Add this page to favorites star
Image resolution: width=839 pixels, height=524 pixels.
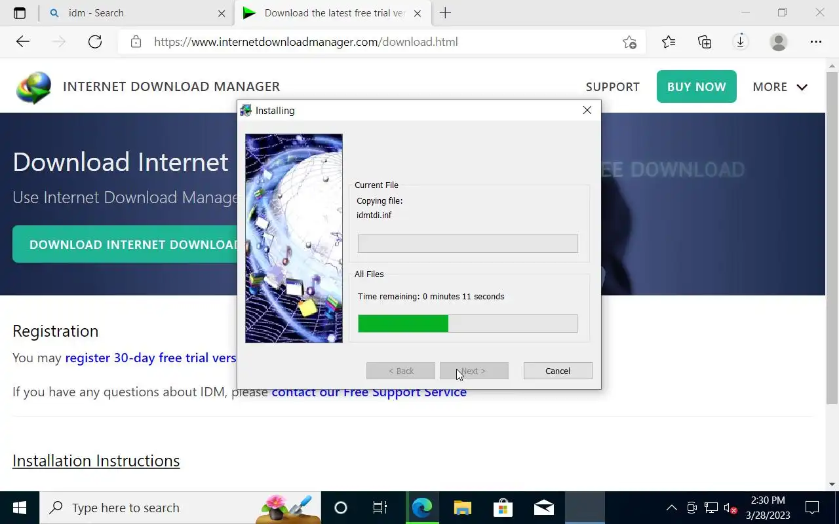[x=629, y=42]
